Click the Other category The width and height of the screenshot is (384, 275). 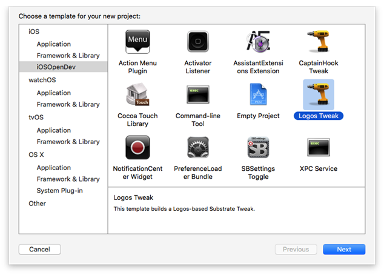[x=37, y=204]
